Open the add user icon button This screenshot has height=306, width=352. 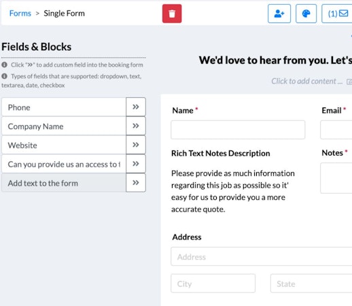tap(279, 14)
